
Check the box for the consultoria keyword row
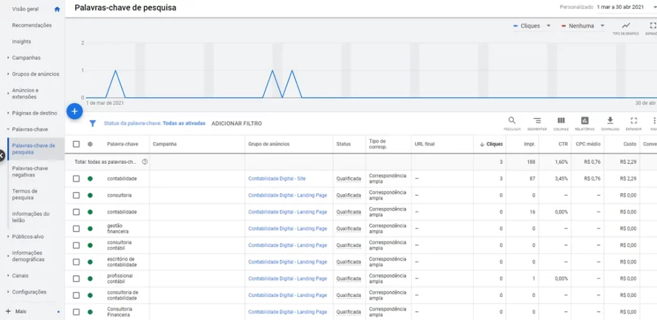(76, 195)
